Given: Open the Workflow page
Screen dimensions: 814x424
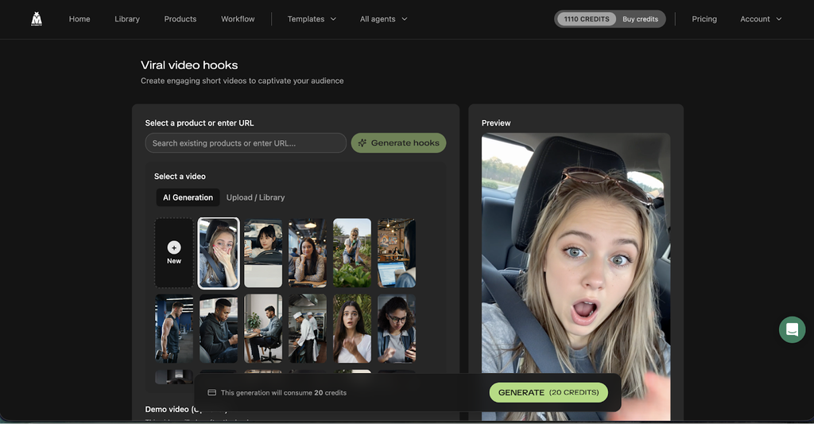Looking at the screenshot, I should click(238, 19).
